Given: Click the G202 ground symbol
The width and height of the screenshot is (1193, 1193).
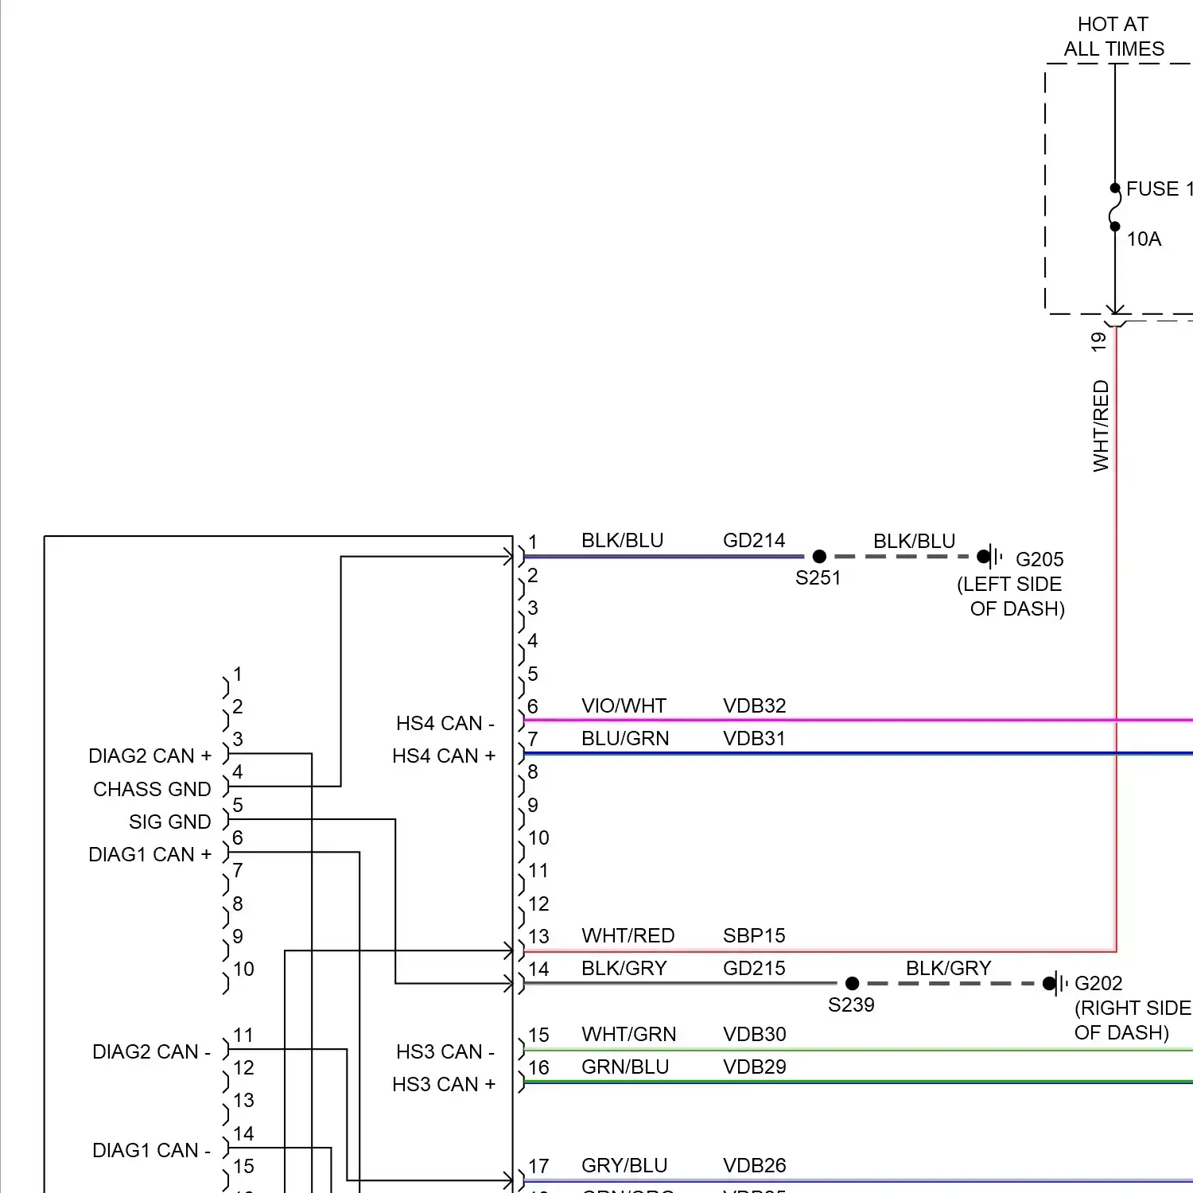Looking at the screenshot, I should (1055, 984).
